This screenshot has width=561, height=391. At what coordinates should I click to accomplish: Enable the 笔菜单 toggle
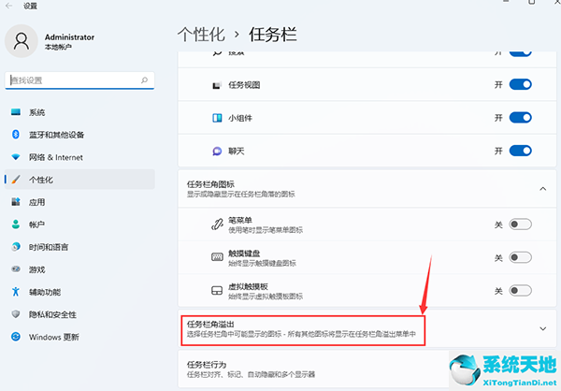coord(520,224)
